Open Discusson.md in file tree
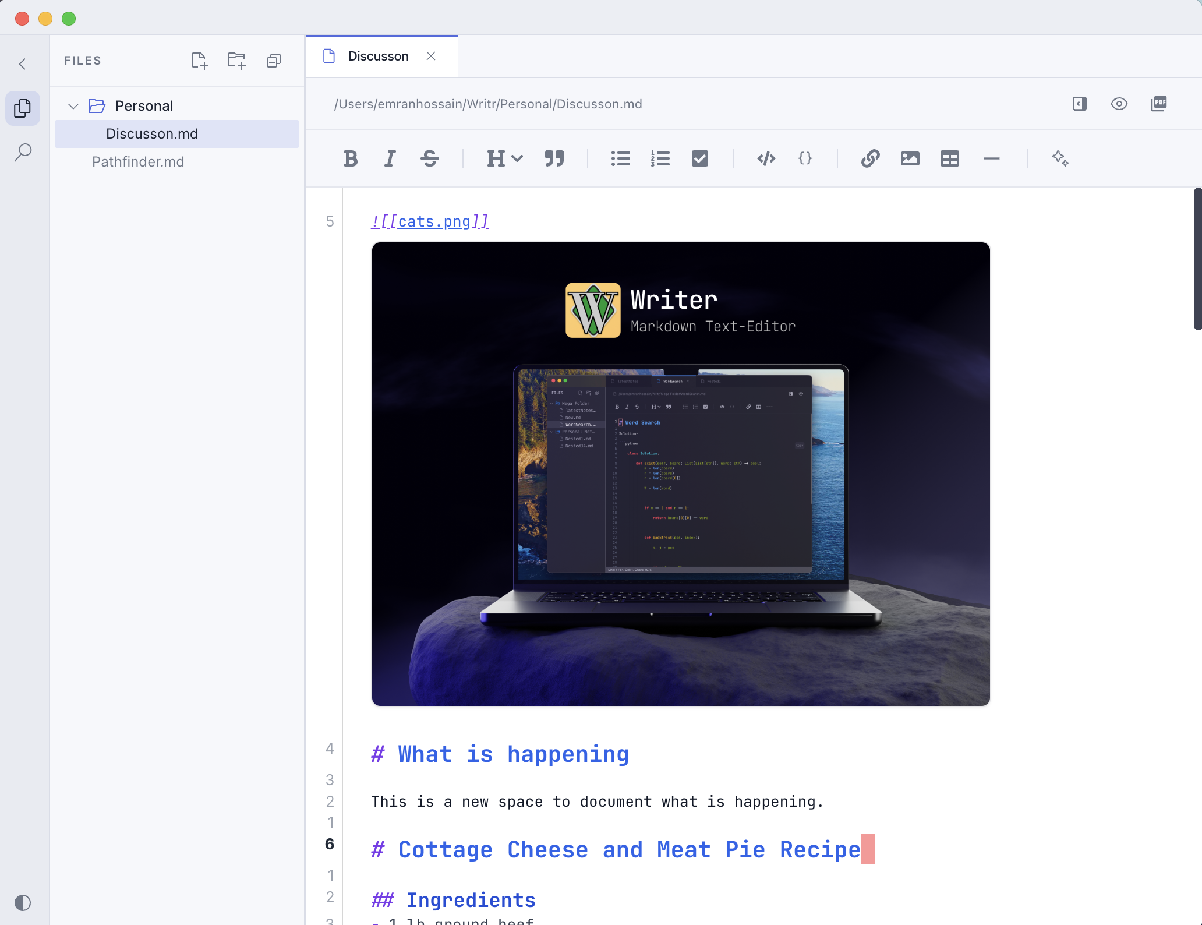The width and height of the screenshot is (1202, 925). pyautogui.click(x=177, y=134)
